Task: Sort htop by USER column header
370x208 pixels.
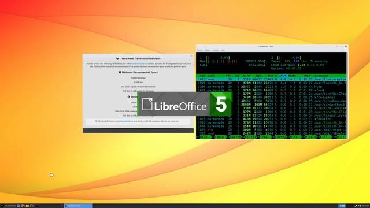Action: 211,76
